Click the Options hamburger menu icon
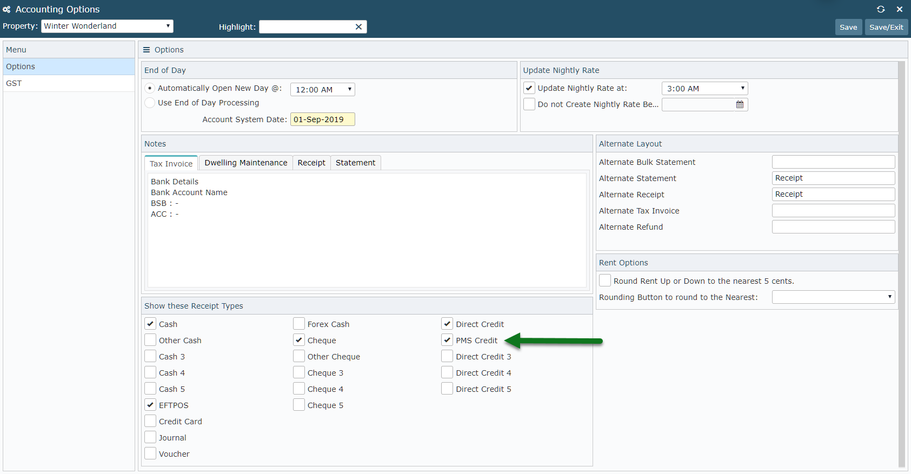Viewport: 911px width, 474px height. (146, 50)
